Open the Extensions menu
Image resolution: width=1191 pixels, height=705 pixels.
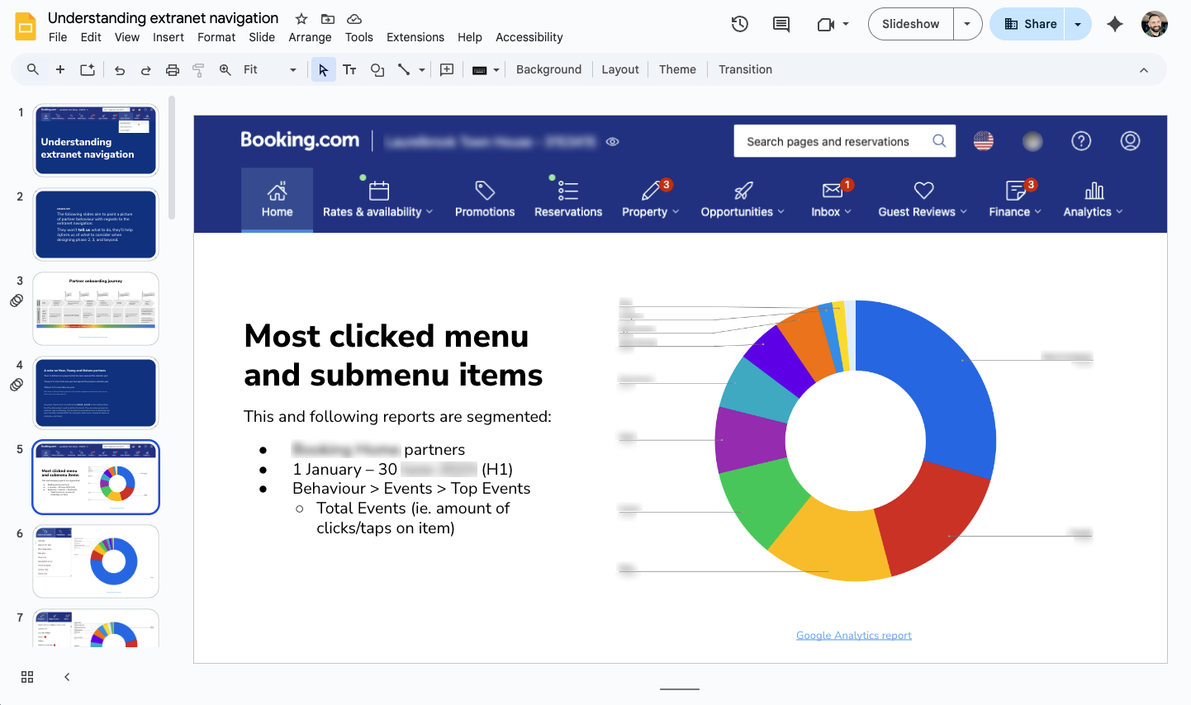coord(415,37)
